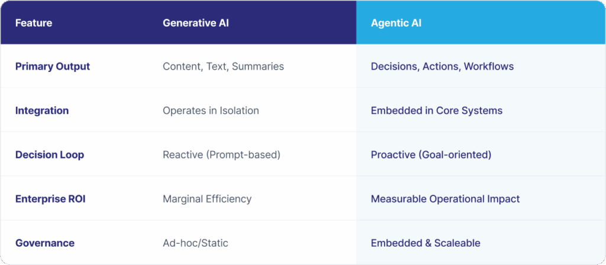Image resolution: width=606 pixels, height=265 pixels.
Task: Click the Feature column header
Action: (34, 23)
